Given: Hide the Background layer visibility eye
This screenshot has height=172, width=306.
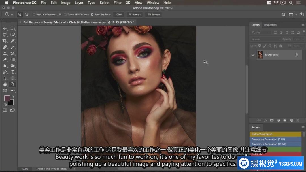Looking at the screenshot, I should [253, 55].
